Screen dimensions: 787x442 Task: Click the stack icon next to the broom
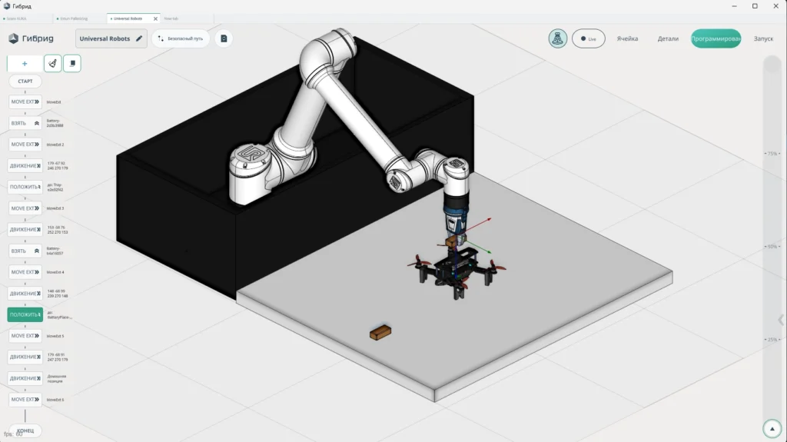coord(72,64)
